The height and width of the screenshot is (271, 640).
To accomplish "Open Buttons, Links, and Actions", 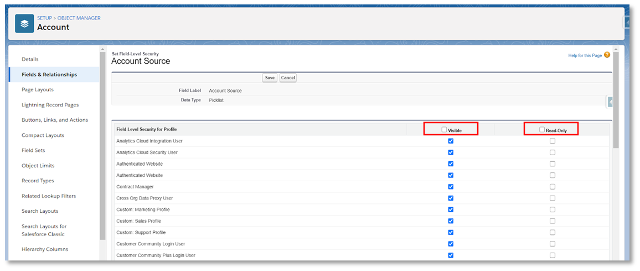I will 55,120.
